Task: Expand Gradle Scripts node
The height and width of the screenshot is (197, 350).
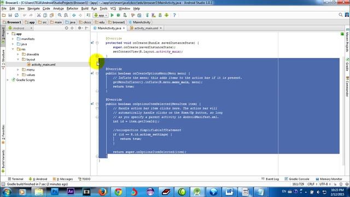Action: click(x=8, y=80)
